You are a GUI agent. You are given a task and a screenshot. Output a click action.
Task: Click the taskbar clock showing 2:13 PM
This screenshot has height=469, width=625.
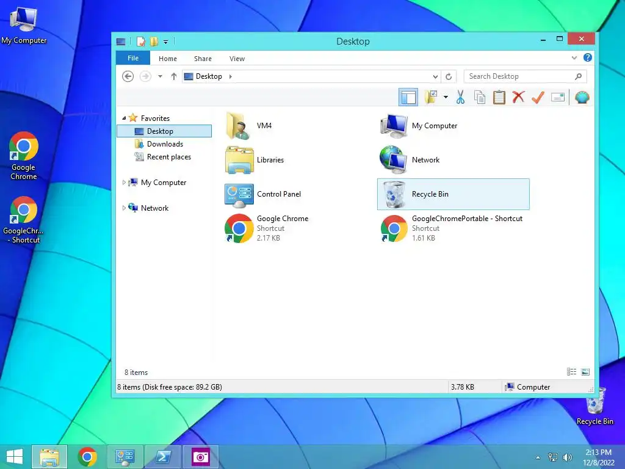click(x=598, y=457)
